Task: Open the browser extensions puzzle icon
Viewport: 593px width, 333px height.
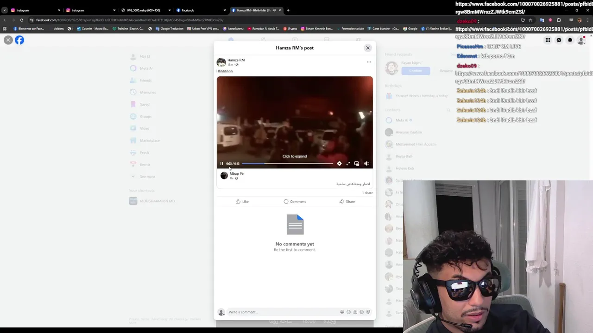Action: [x=559, y=20]
